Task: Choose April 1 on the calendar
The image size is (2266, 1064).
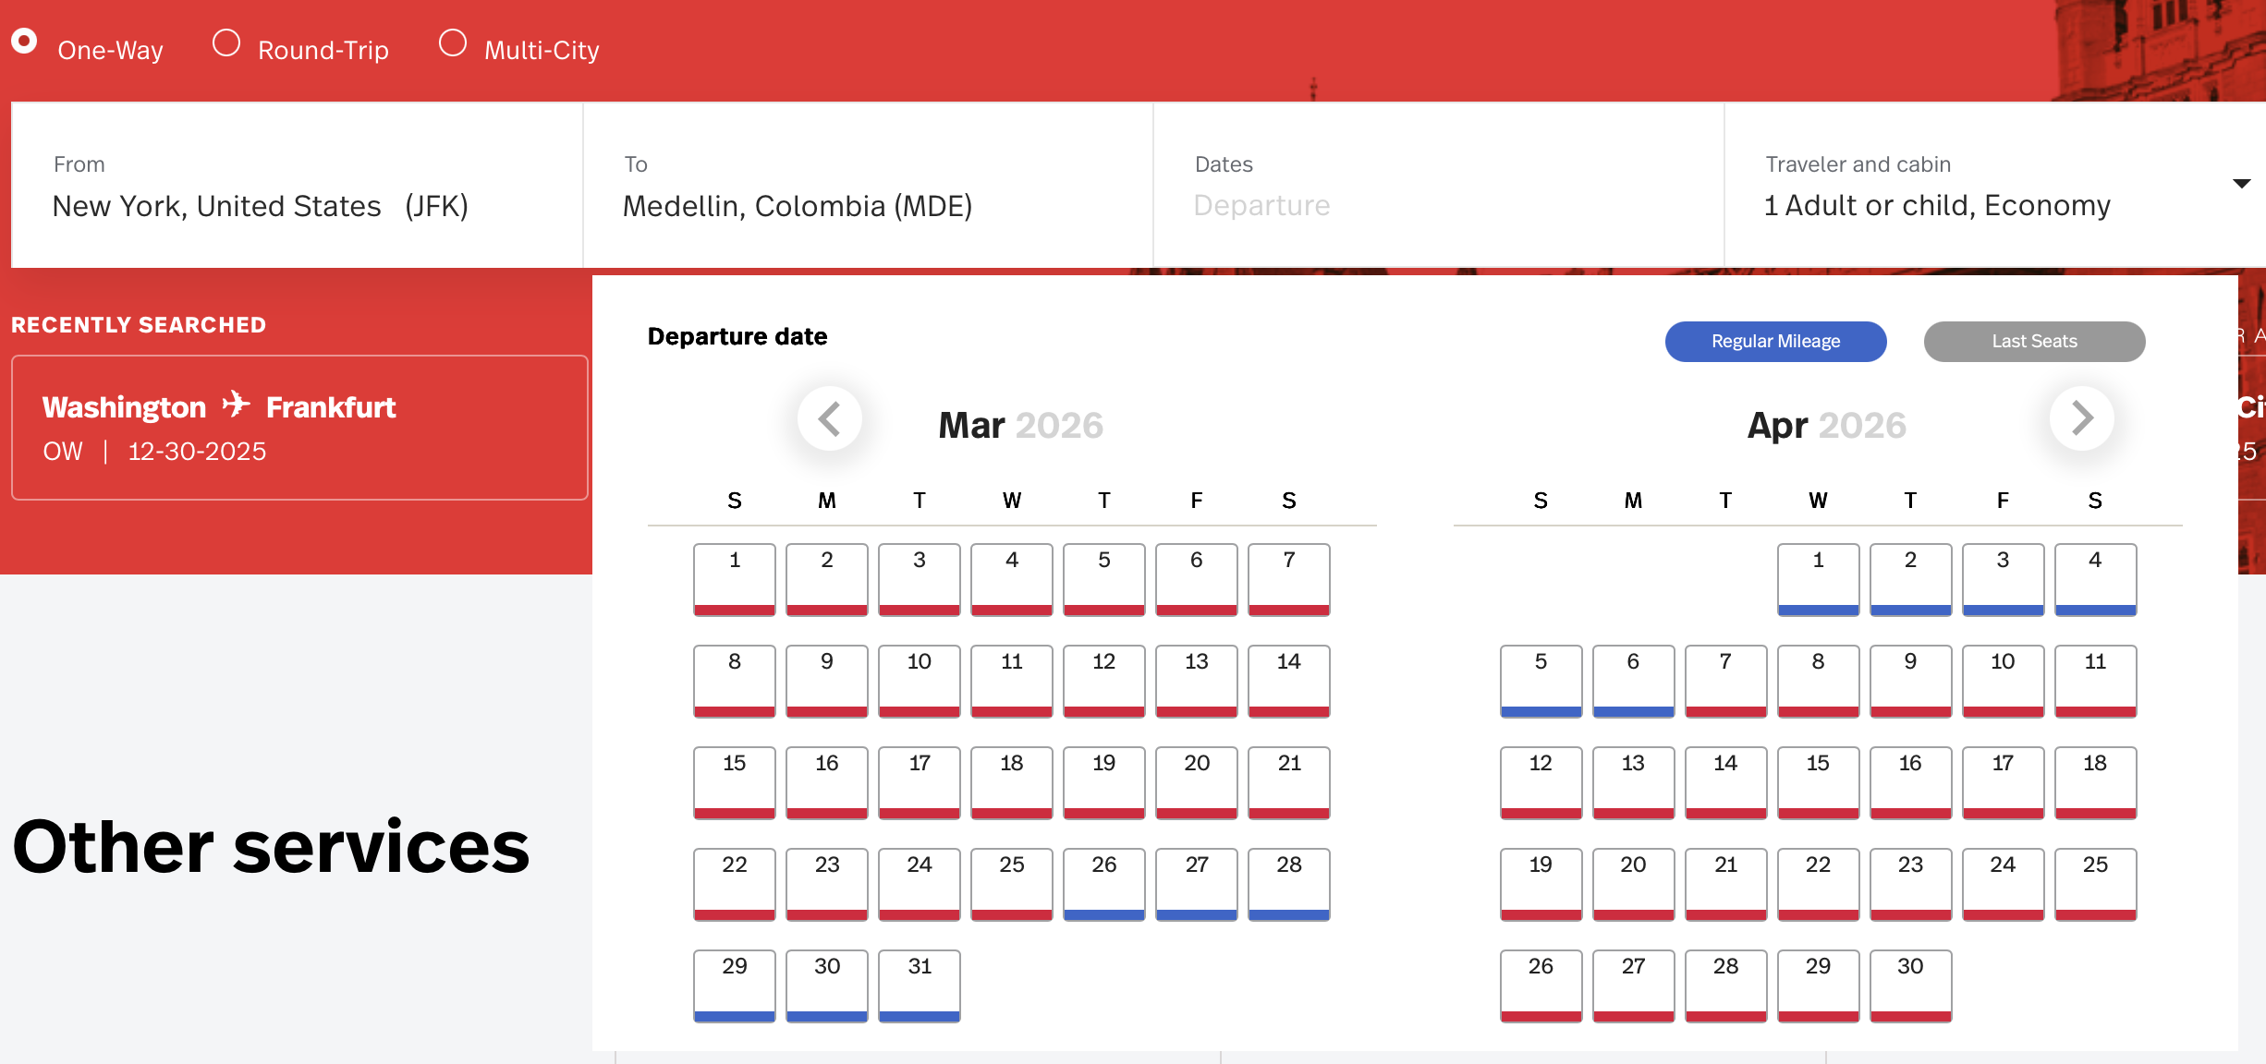Action: point(1818,579)
